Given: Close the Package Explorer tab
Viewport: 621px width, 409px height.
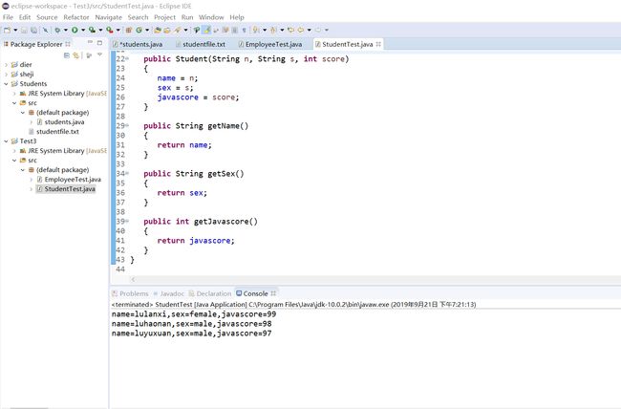Looking at the screenshot, I should [x=68, y=44].
